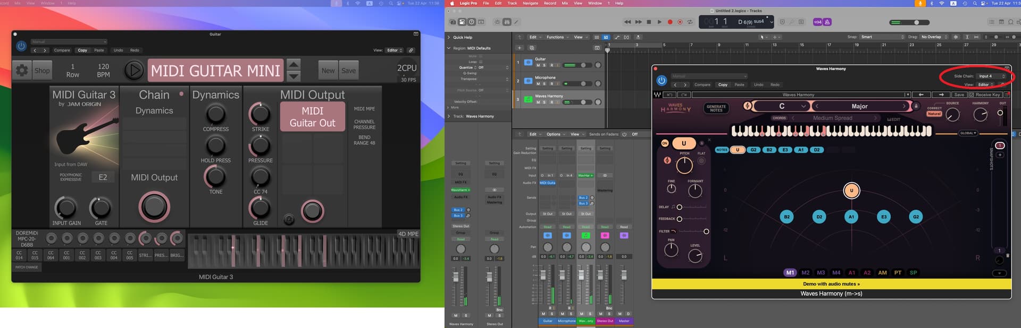Expand the Track: Waves Harmony inspector section
1021x328 pixels.
tap(449, 116)
